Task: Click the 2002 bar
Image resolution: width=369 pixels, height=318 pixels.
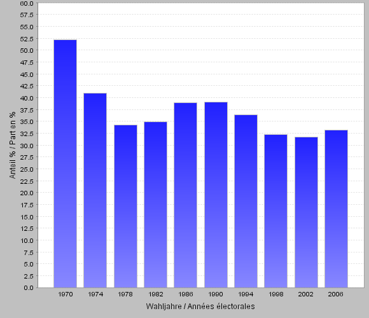Action: pos(306,212)
